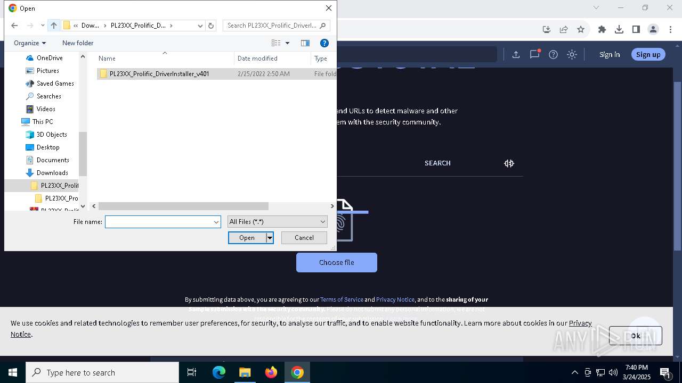This screenshot has width=682, height=383.
Task: Click the API icon beside SEARCH
Action: pyautogui.click(x=509, y=163)
